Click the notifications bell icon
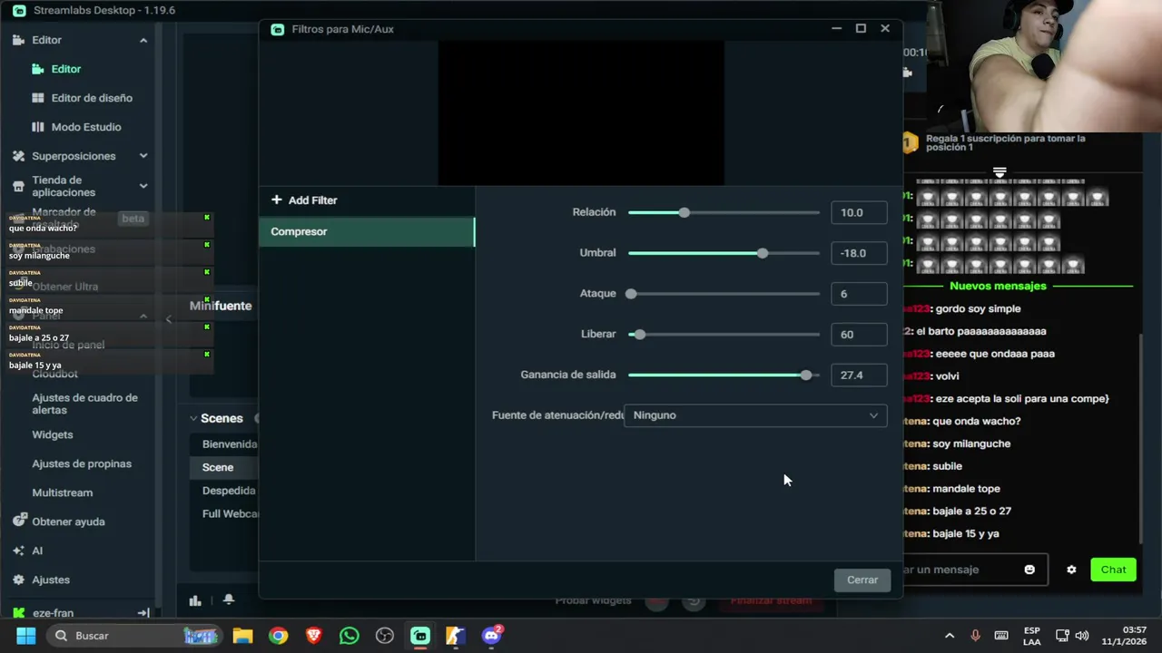 point(228,599)
